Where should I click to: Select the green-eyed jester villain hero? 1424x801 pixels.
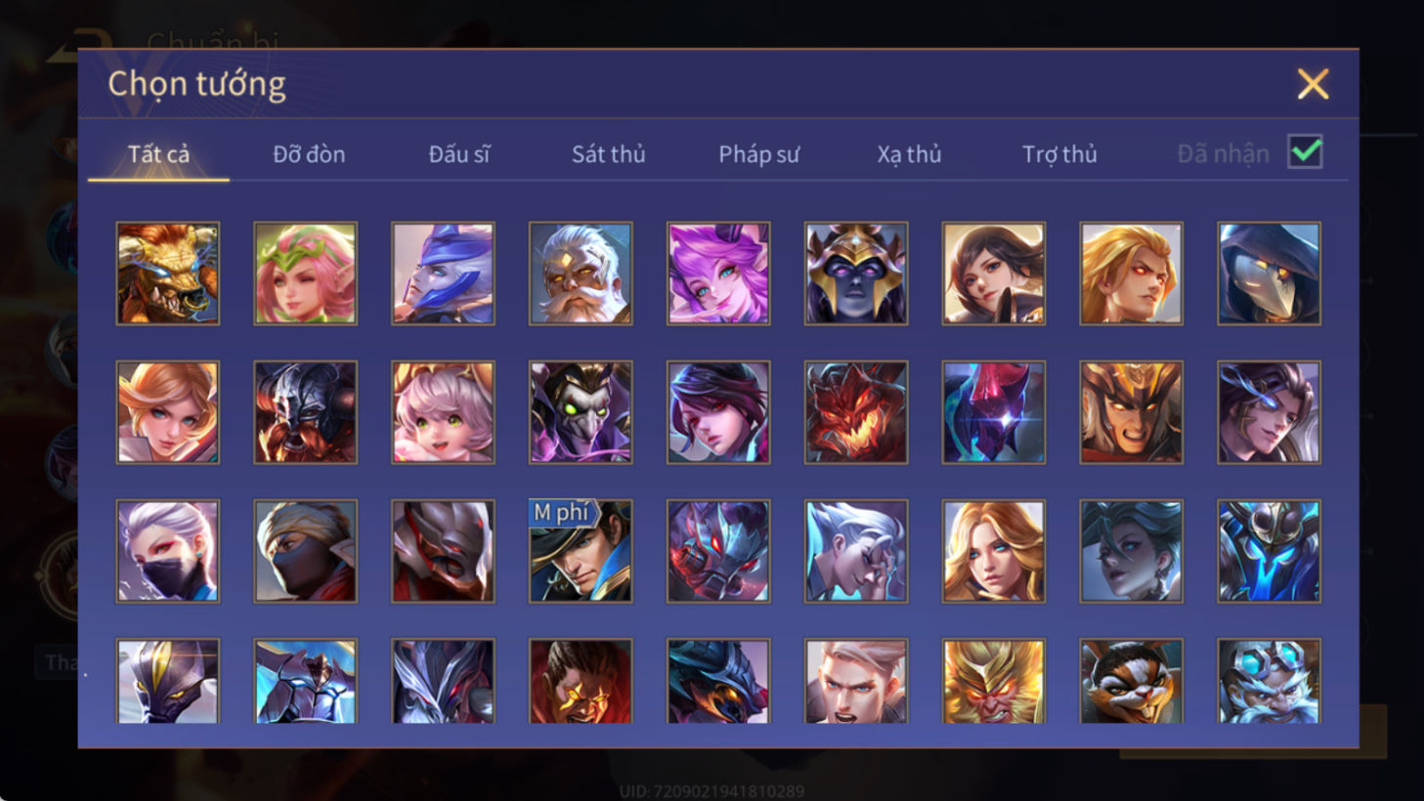581,412
